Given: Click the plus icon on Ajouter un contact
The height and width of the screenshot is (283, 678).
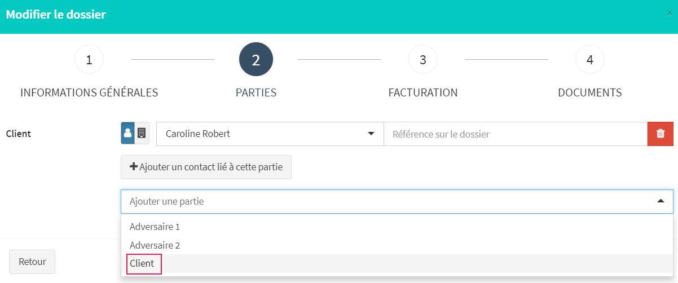Looking at the screenshot, I should click(134, 167).
